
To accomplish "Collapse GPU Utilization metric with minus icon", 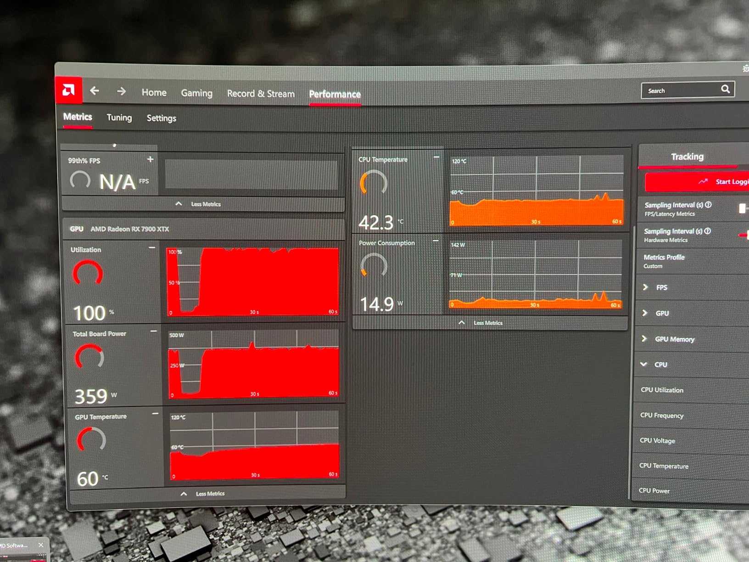I will tap(152, 247).
